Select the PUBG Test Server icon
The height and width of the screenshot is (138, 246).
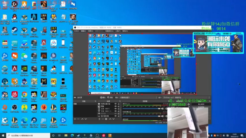point(34,71)
